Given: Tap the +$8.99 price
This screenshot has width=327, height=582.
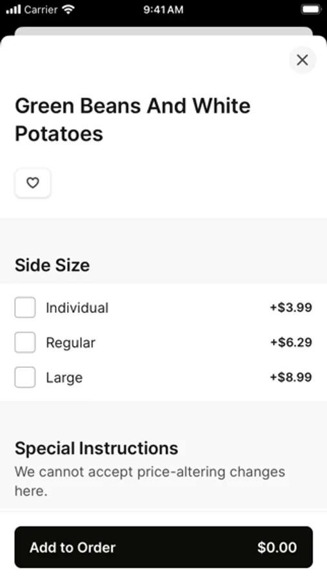Looking at the screenshot, I should point(291,377).
